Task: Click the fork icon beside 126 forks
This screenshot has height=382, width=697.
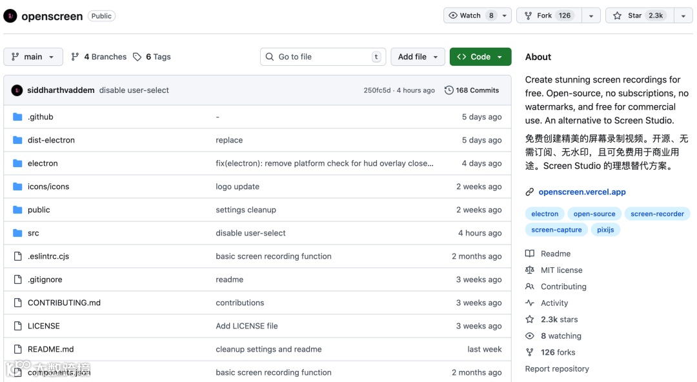Action: tap(529, 352)
